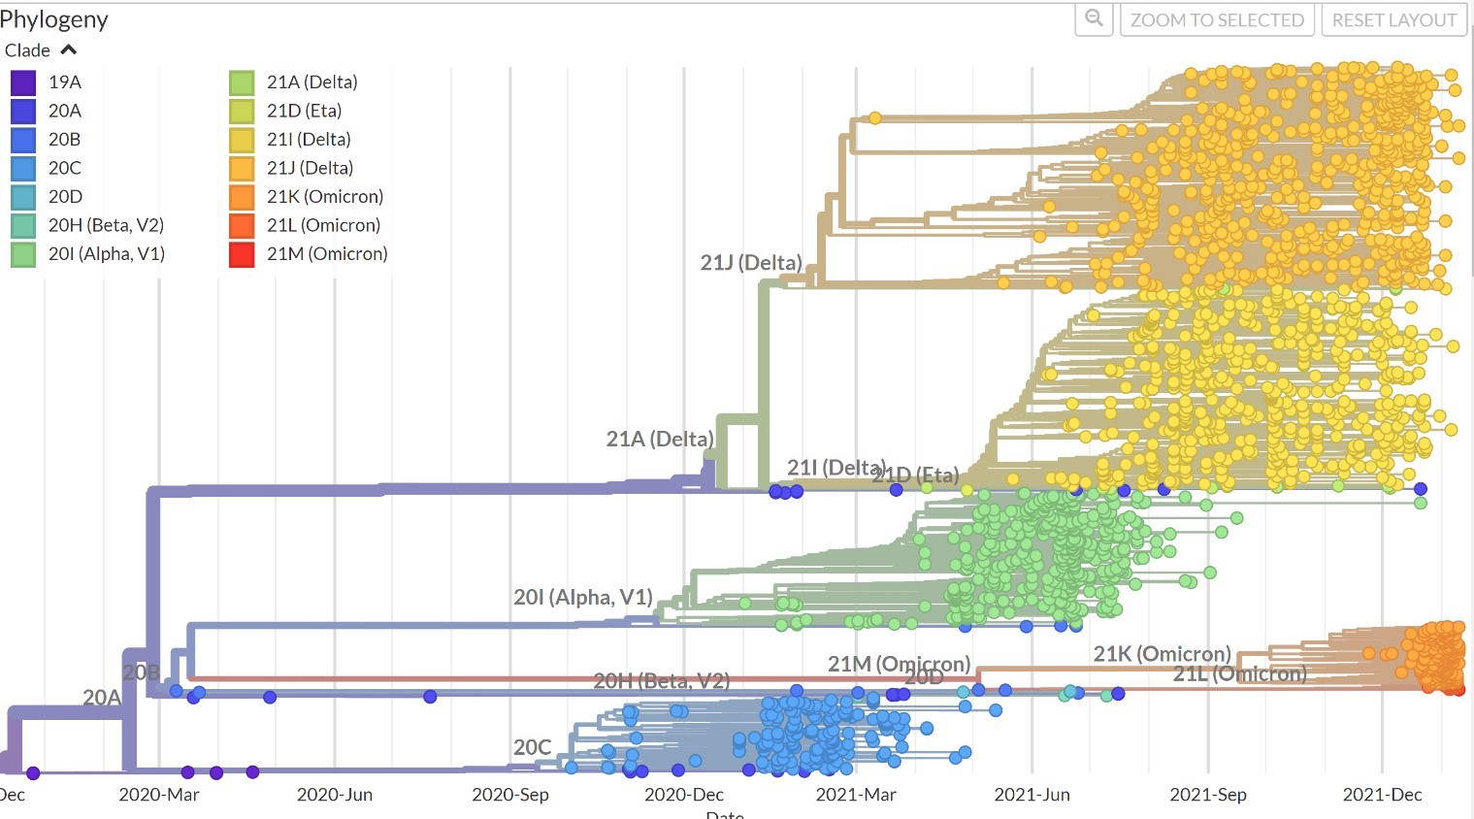The image size is (1474, 819).
Task: Select the 19A clade color swatch
Action: [23, 82]
